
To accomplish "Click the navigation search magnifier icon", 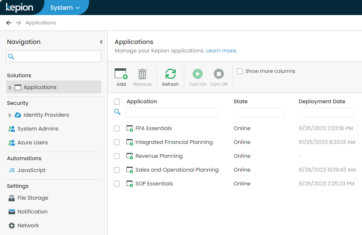I will [11, 57].
